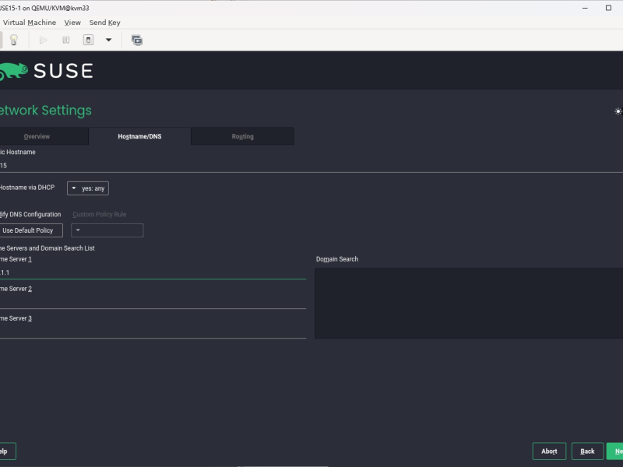Click the Back button
Image resolution: width=623 pixels, height=467 pixels.
coord(587,451)
